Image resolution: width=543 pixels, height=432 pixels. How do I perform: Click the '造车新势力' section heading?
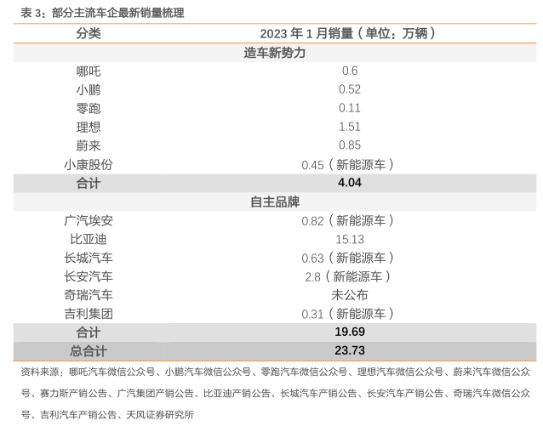275,53
